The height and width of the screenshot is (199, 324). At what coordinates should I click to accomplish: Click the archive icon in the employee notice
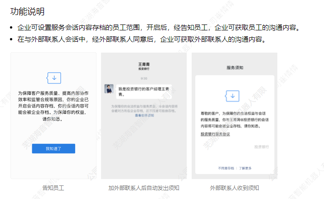tap(53, 78)
